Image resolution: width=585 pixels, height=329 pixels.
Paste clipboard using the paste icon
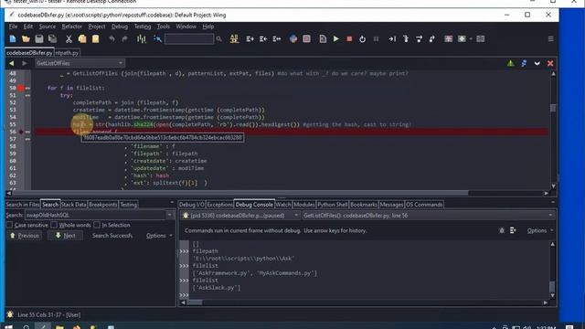95,38
